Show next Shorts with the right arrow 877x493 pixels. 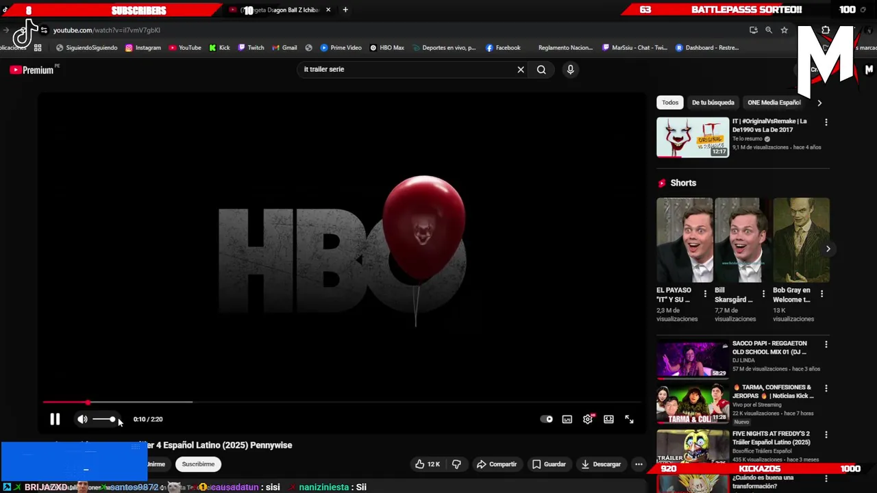coord(828,249)
